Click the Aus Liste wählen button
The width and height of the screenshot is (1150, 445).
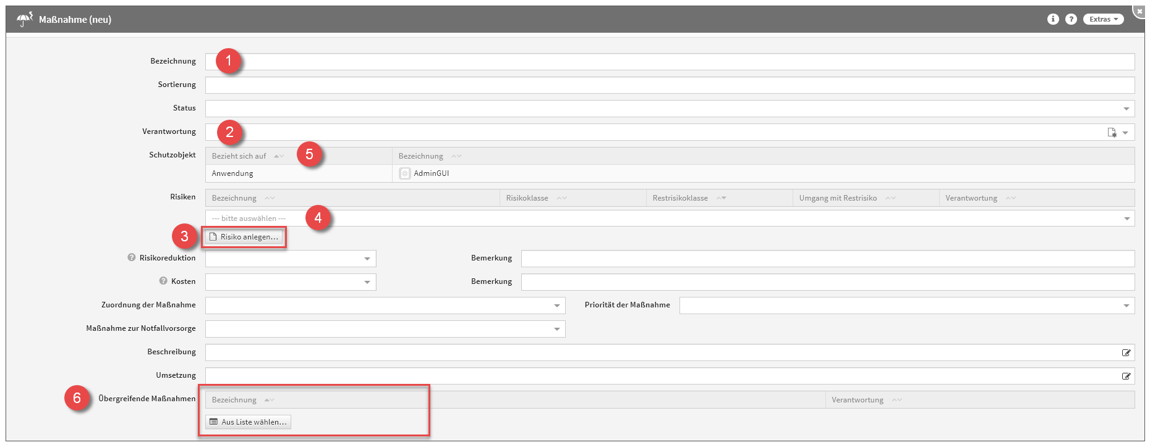point(248,422)
